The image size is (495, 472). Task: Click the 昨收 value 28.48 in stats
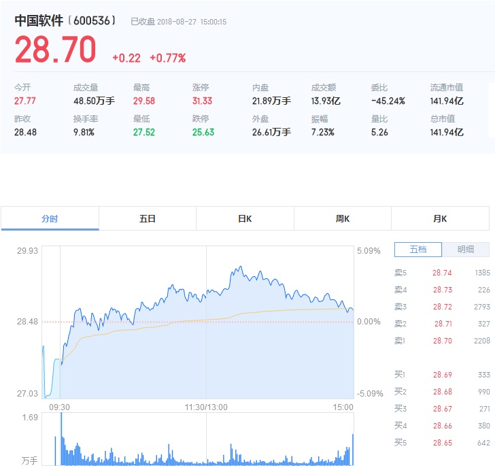[x=25, y=133]
